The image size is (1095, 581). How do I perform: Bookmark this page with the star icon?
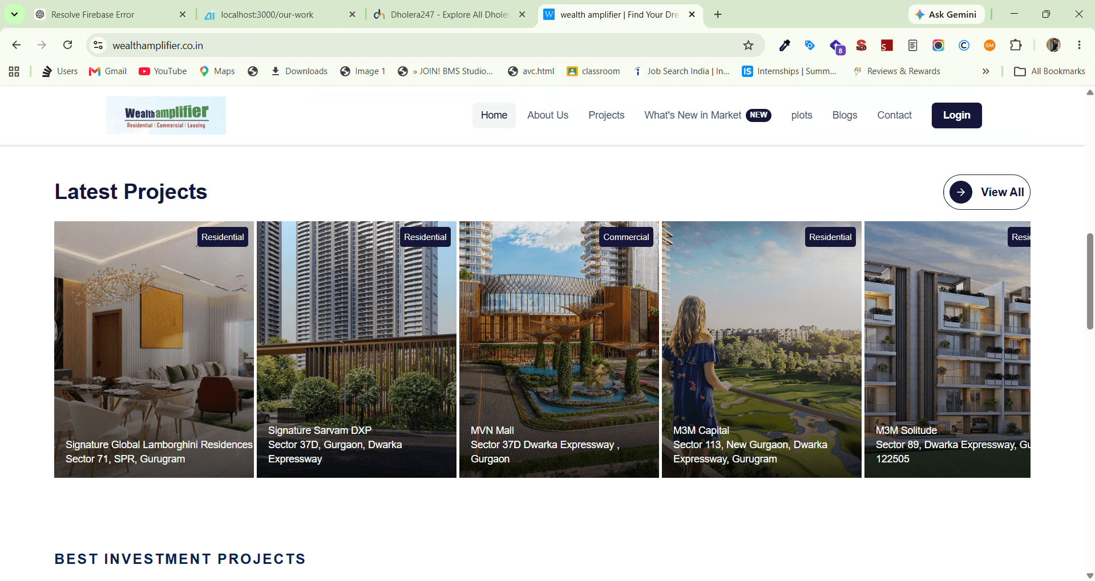tap(748, 45)
